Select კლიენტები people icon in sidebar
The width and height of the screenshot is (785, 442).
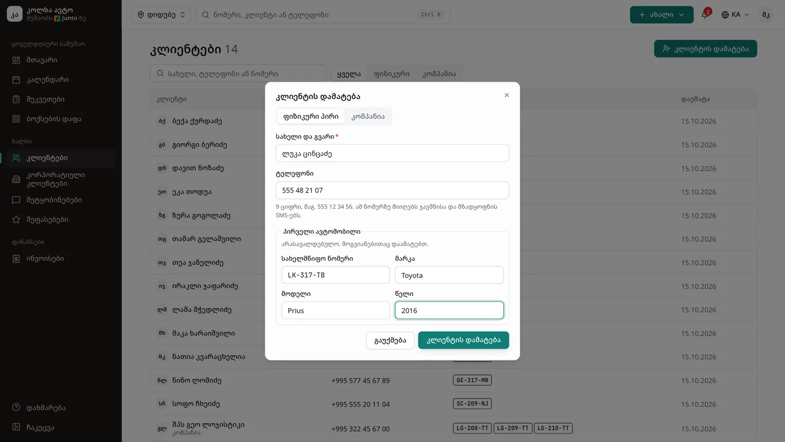coord(16,158)
